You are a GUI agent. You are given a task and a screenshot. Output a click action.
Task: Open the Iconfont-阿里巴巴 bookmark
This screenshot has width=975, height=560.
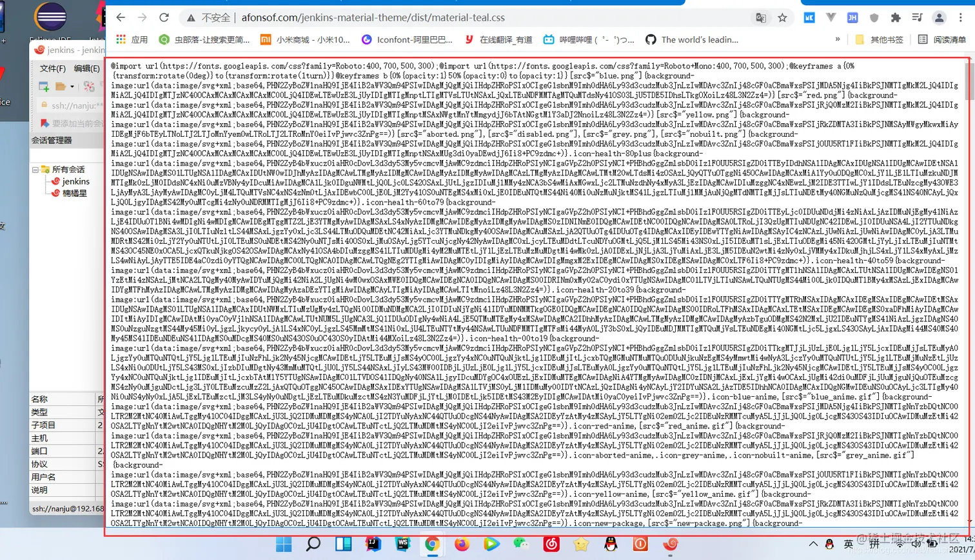(408, 39)
